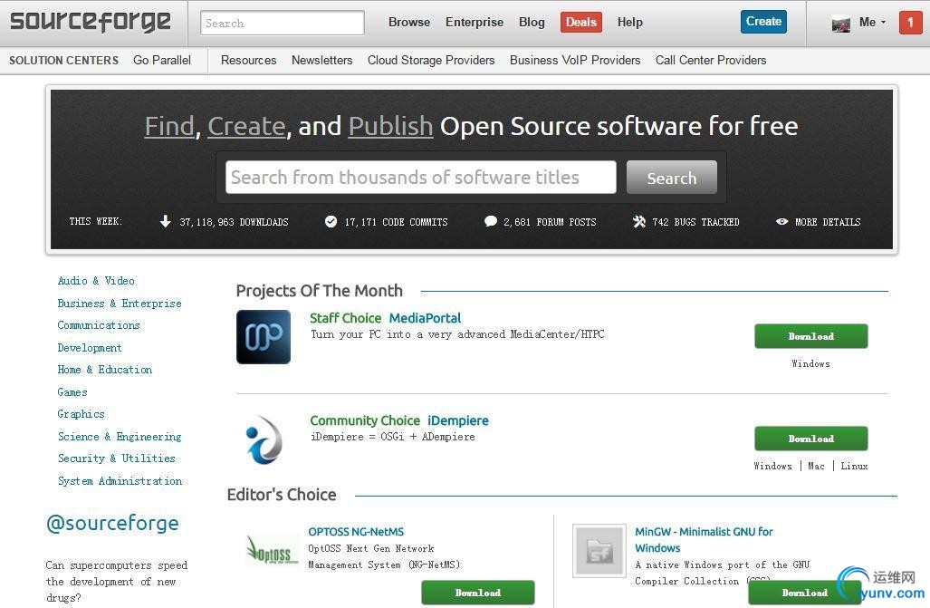Click the Staff Choice label
Viewport: 930px width, 608px height.
coord(345,318)
